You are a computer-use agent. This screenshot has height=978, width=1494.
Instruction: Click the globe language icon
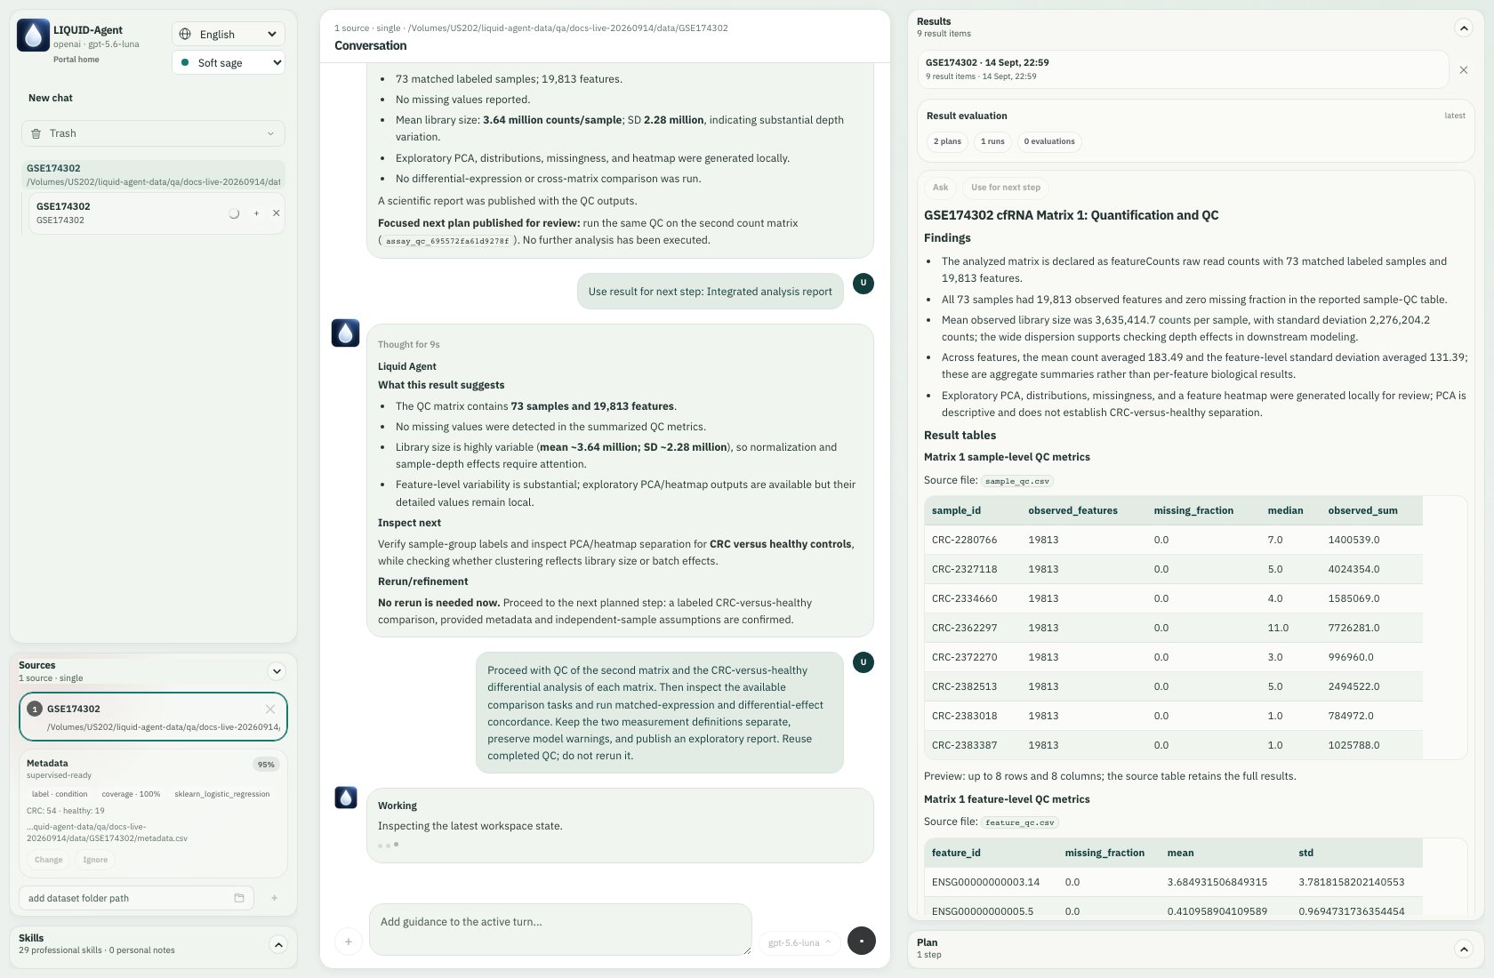click(x=185, y=34)
